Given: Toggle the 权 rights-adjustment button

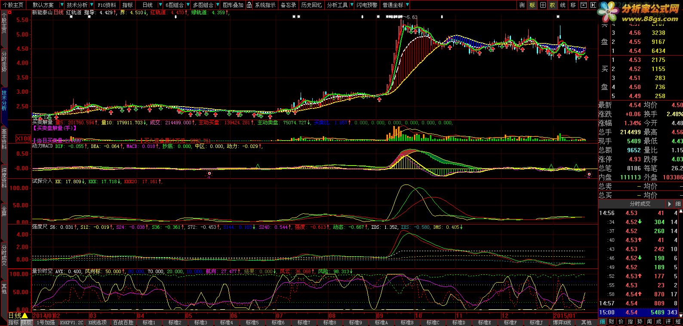Looking at the screenshot, I should coord(553,5).
